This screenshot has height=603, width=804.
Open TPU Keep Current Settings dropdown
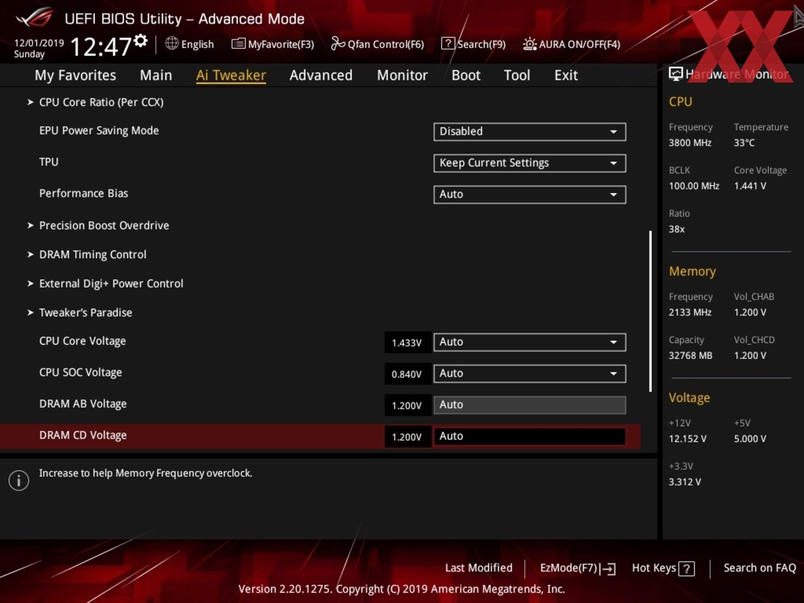pyautogui.click(x=530, y=163)
